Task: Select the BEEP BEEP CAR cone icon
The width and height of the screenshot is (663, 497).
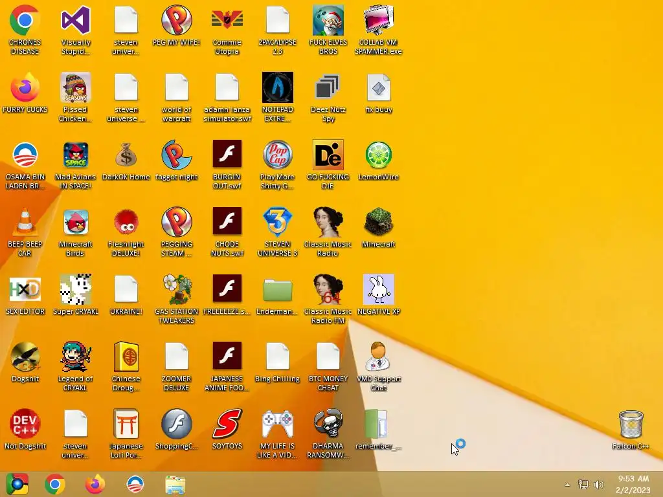Action: [x=25, y=222]
